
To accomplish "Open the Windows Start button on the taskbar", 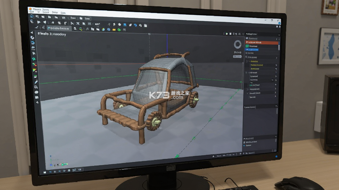I will tap(45, 173).
